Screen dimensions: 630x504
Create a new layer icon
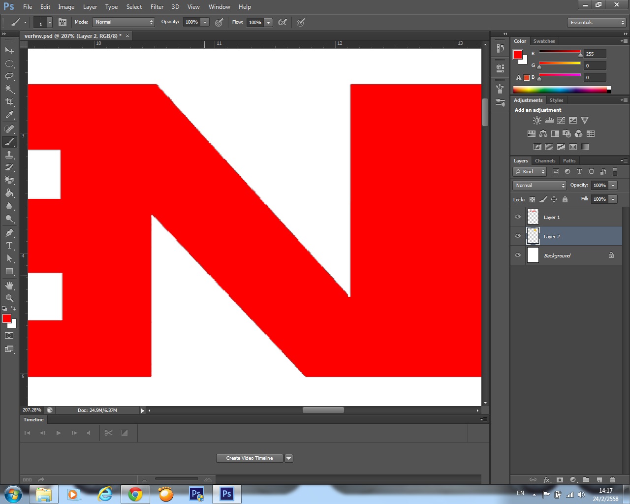point(599,479)
